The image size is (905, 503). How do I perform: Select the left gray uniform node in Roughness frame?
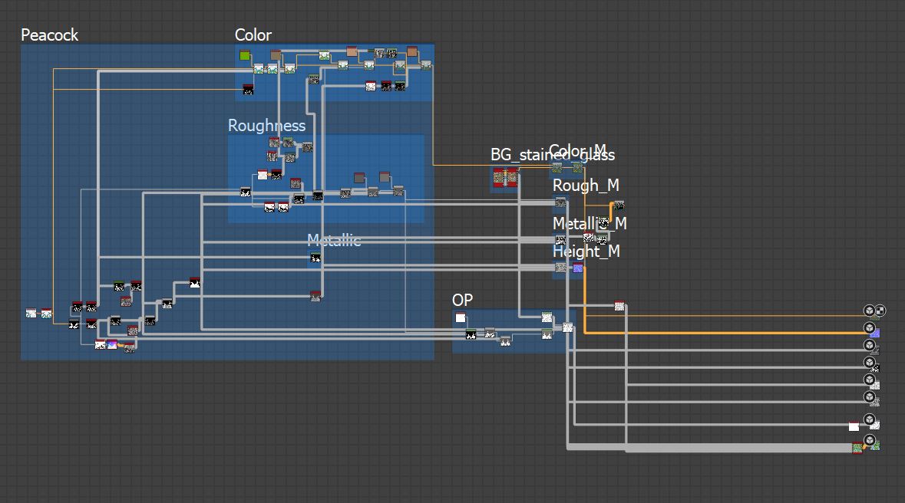coord(359,177)
